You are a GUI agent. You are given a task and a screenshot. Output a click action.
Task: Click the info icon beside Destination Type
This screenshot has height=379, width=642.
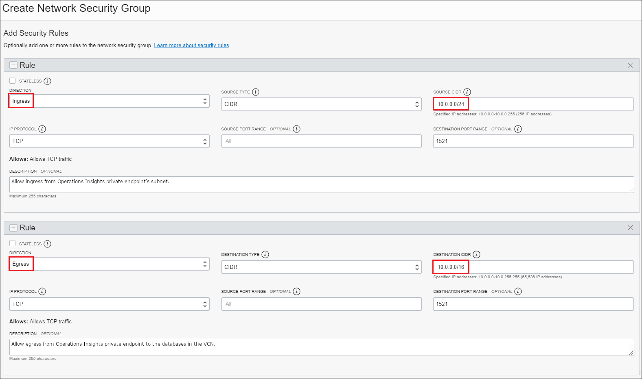(x=265, y=255)
